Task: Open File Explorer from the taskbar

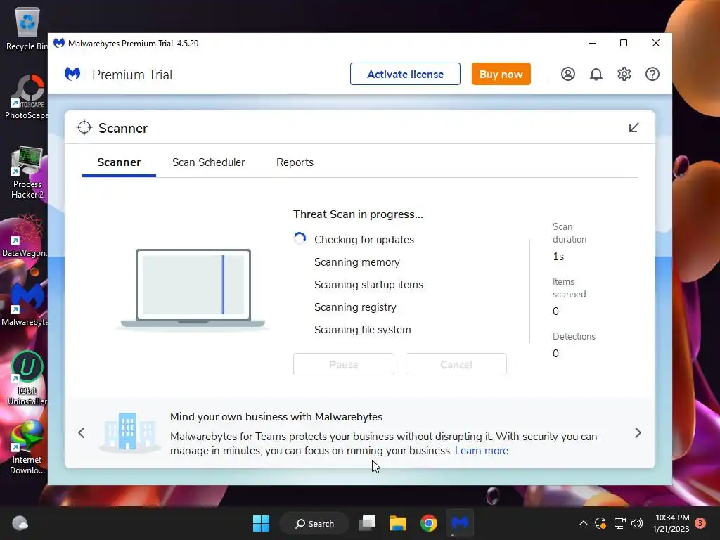Action: coord(398,523)
